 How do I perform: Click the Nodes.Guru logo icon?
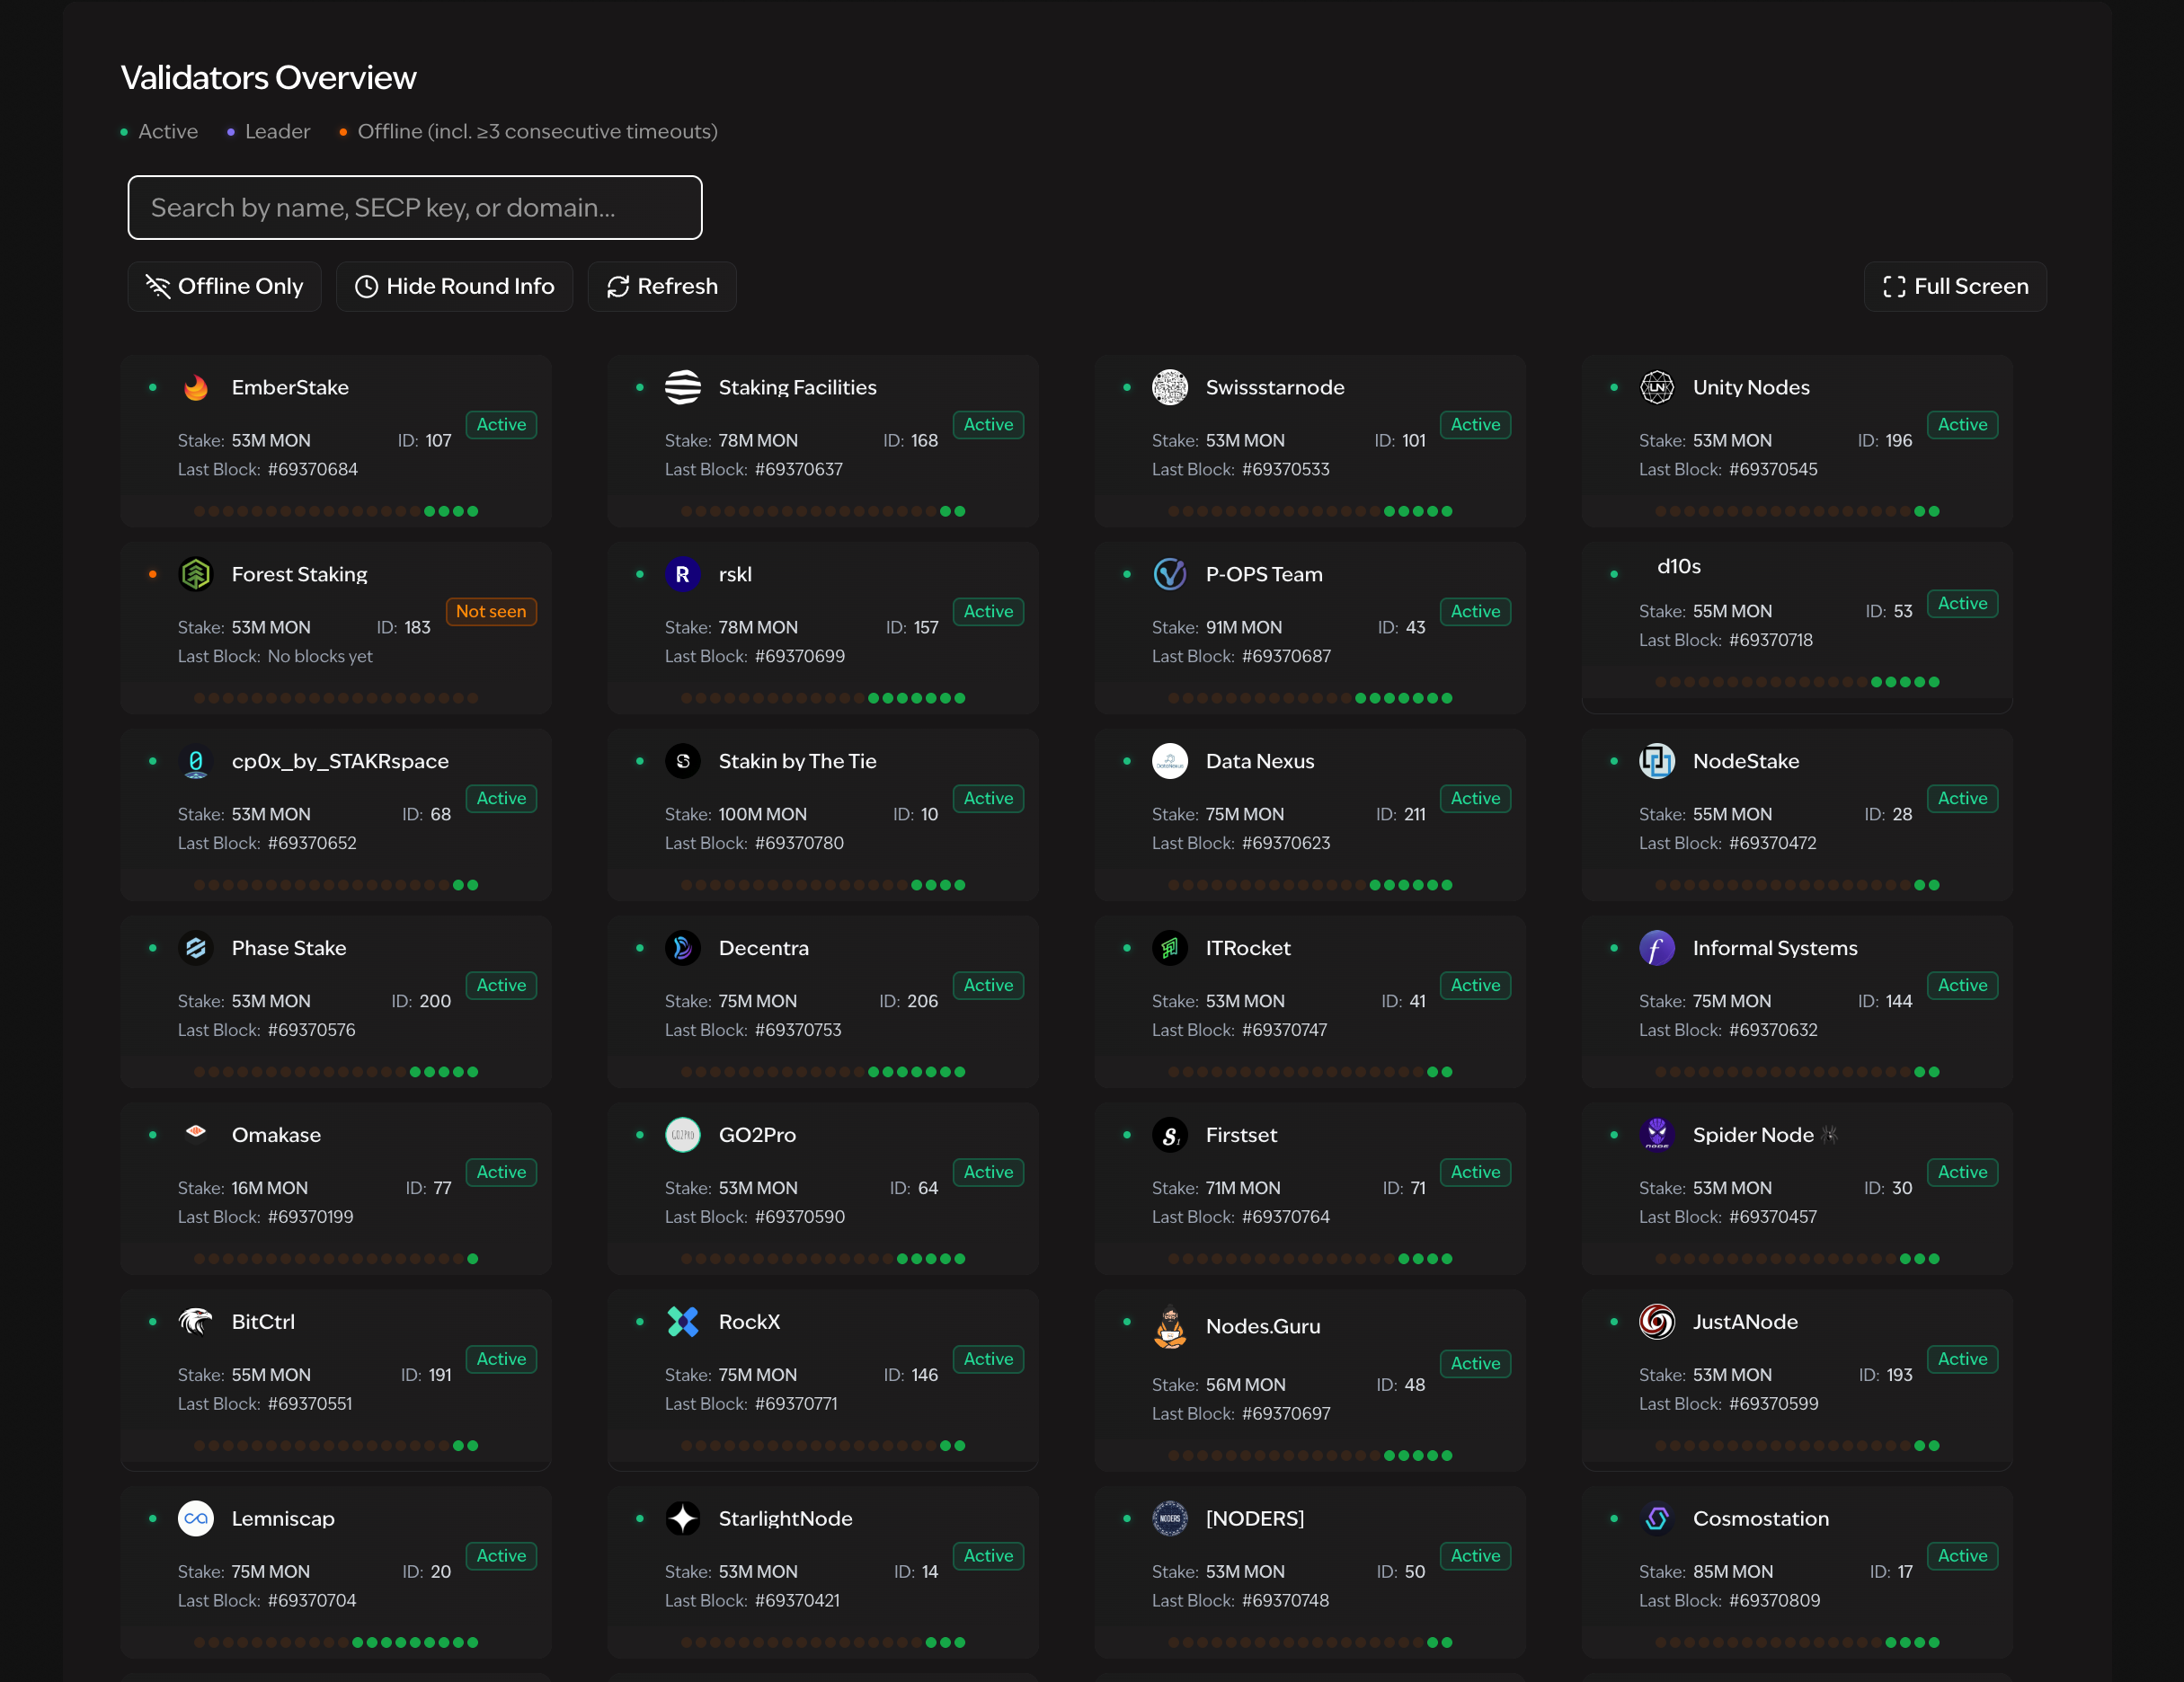(x=1170, y=1328)
